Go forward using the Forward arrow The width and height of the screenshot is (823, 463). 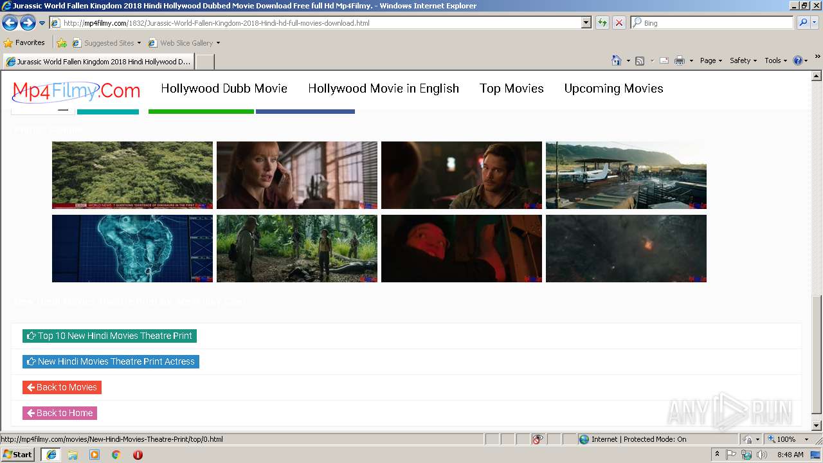tap(28, 23)
